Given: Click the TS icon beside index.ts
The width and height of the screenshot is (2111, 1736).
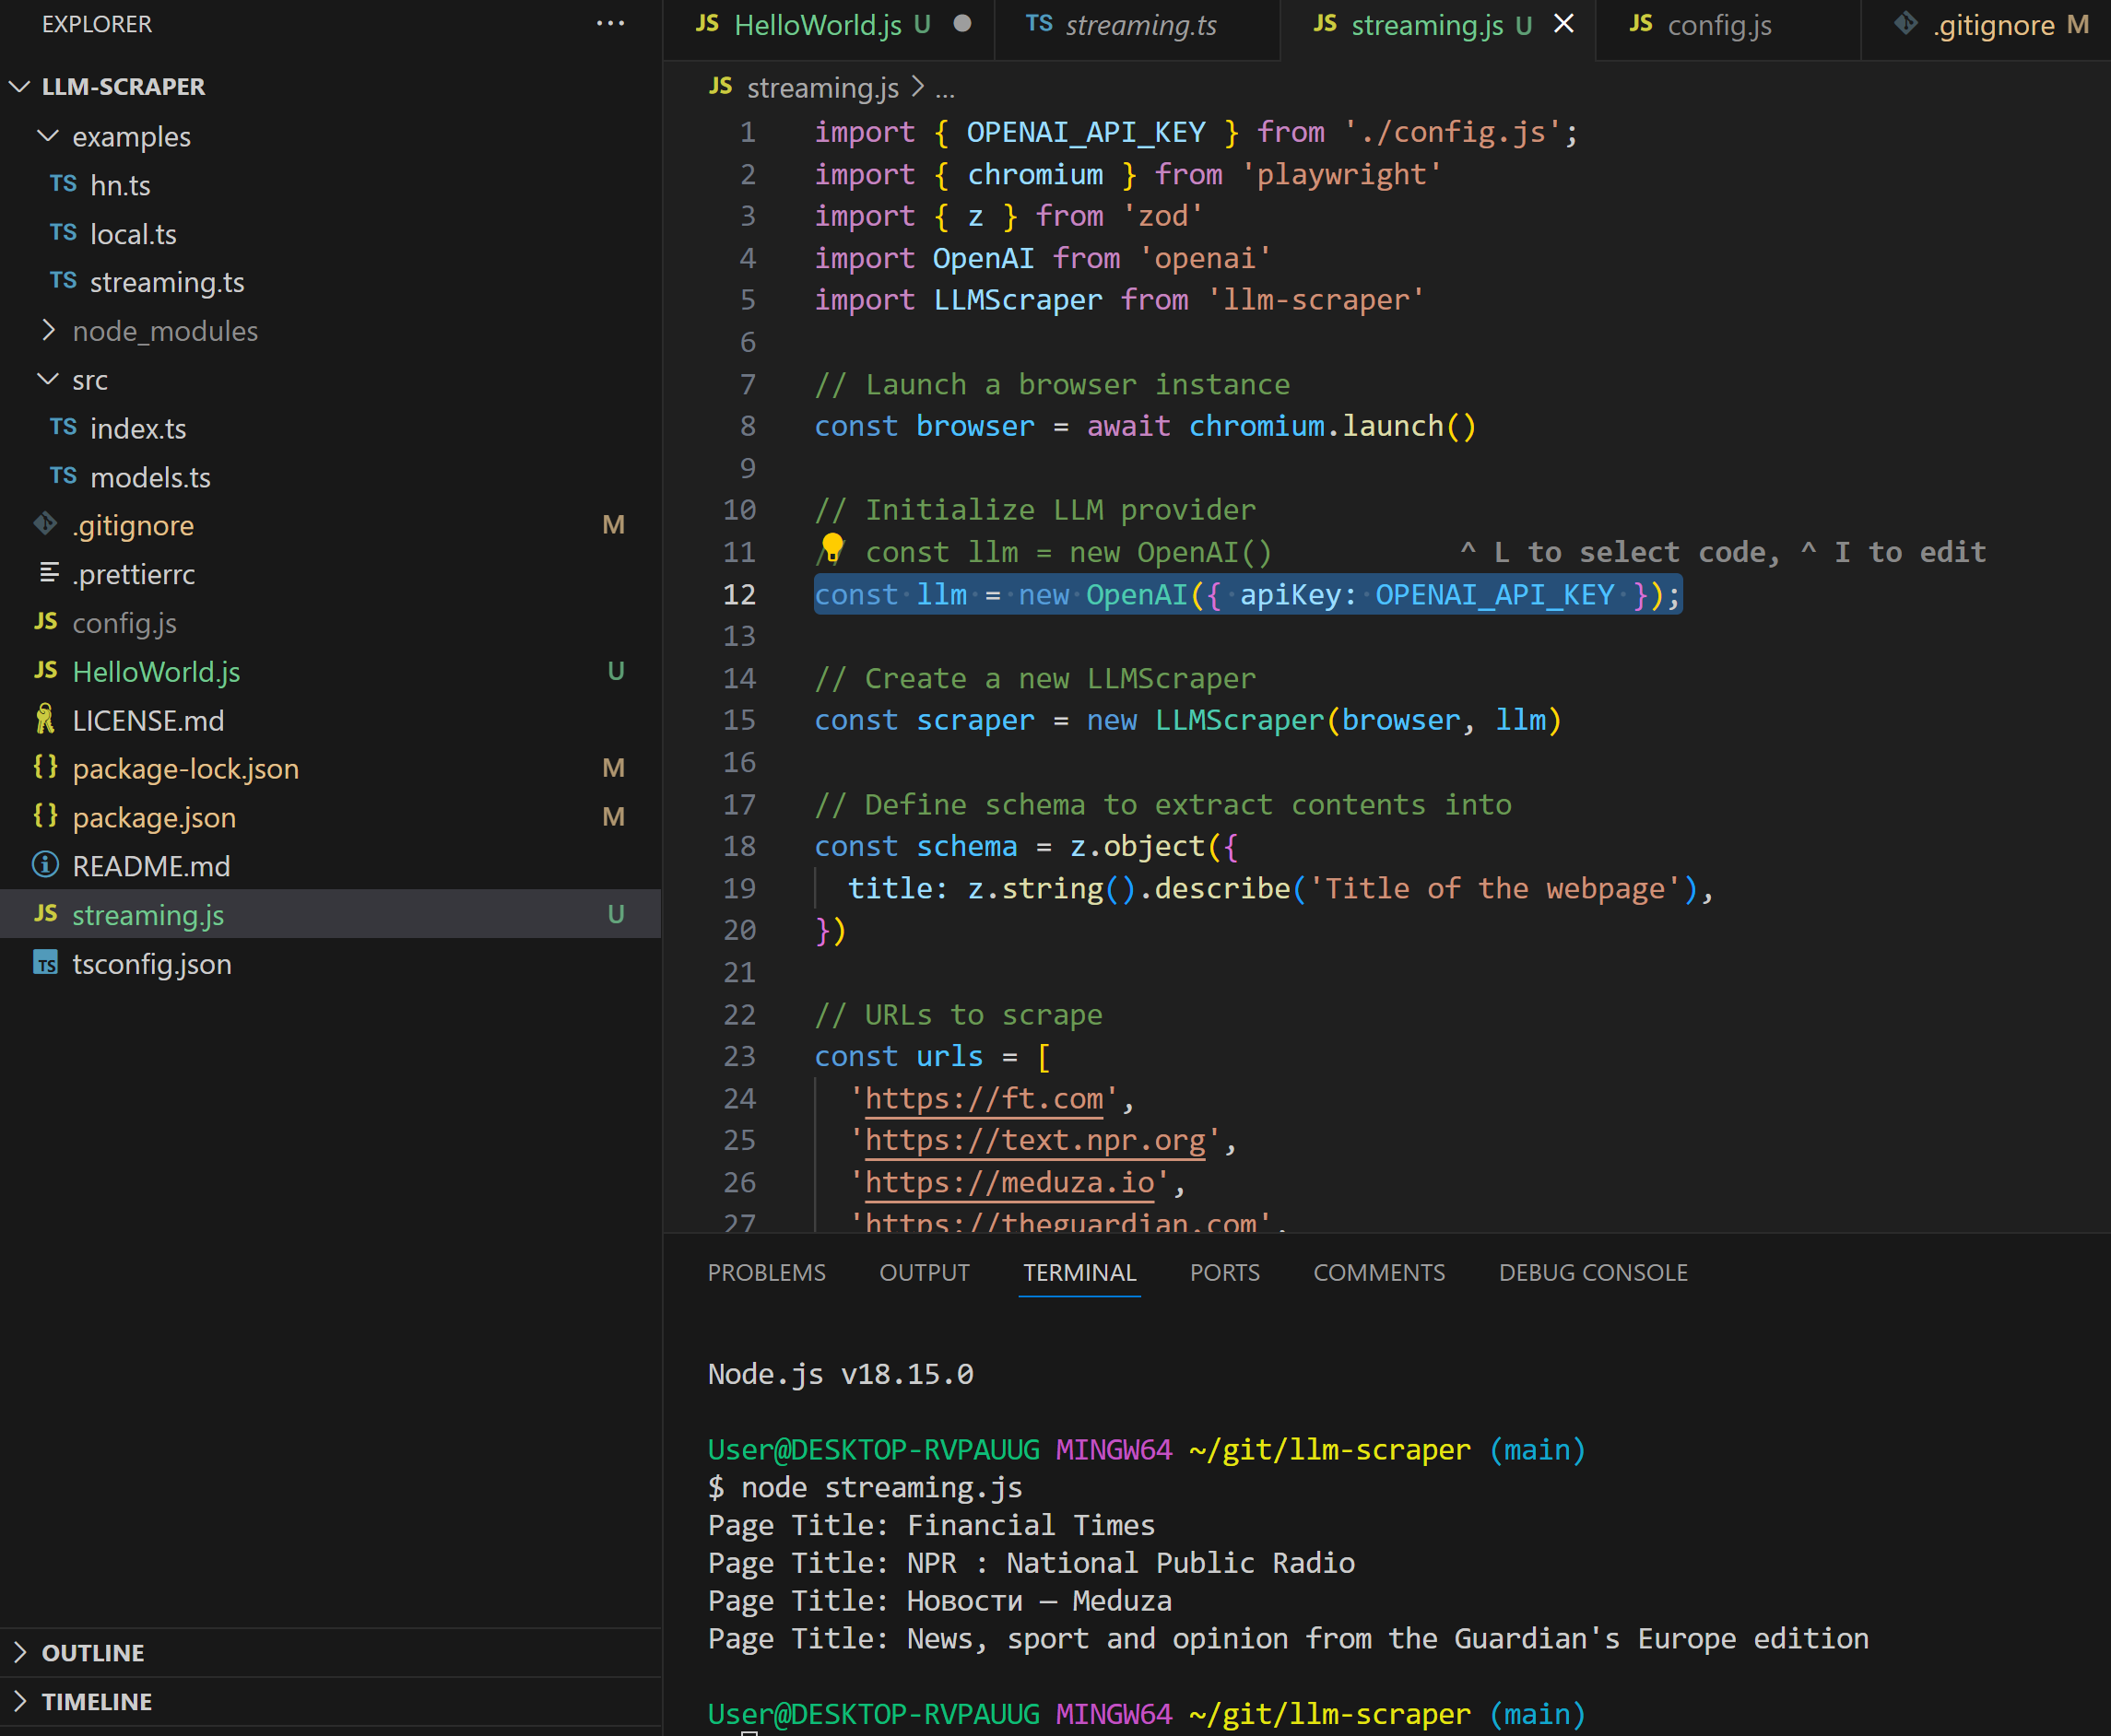Looking at the screenshot, I should pyautogui.click(x=63, y=427).
